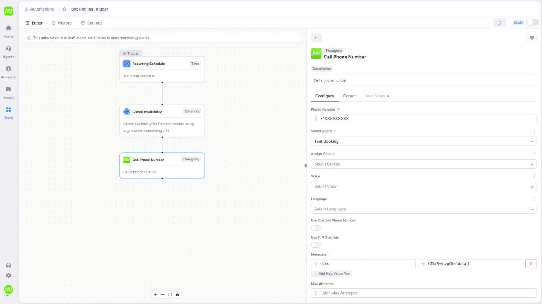
Task: Open the Test Booking agent dropdown
Action: (423, 141)
